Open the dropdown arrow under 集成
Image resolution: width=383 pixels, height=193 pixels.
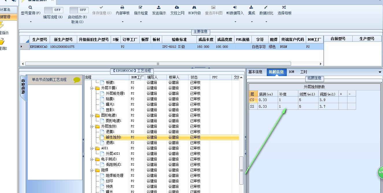(251, 22)
